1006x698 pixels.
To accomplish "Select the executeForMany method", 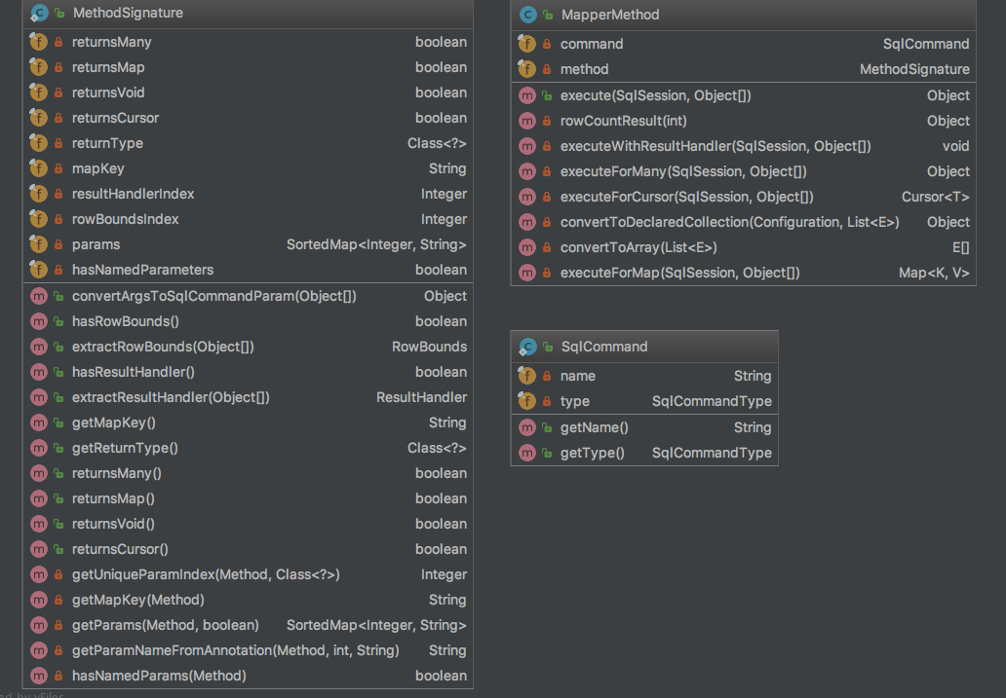I will 744,171.
